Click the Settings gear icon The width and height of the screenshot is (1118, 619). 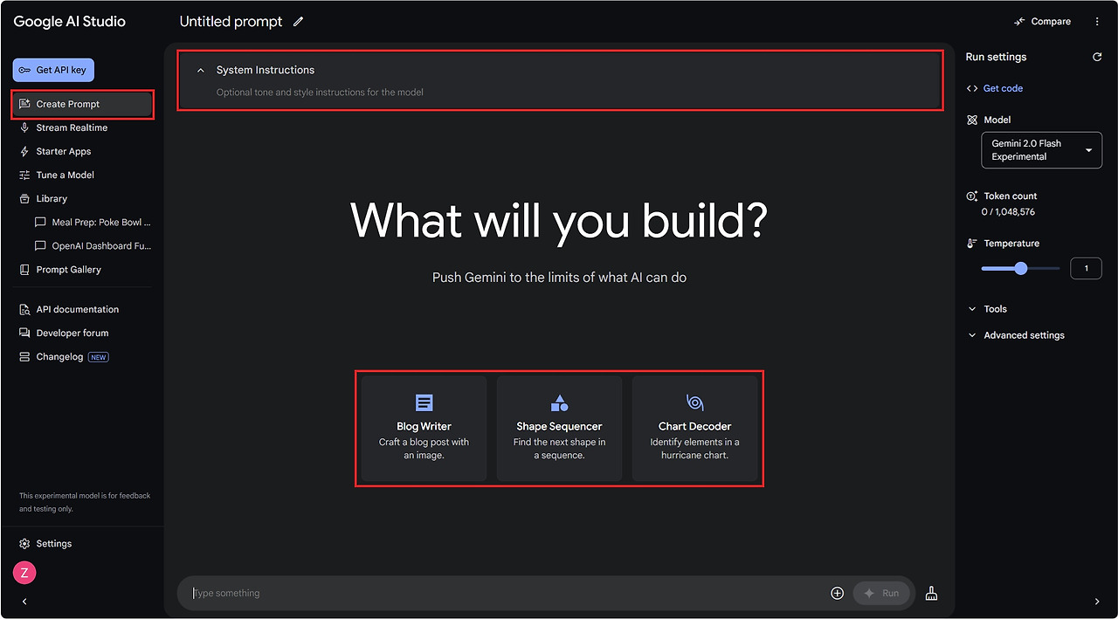[24, 544]
